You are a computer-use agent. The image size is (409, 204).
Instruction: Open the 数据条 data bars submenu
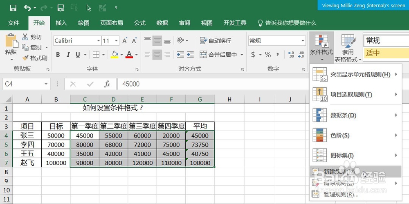tap(355, 115)
